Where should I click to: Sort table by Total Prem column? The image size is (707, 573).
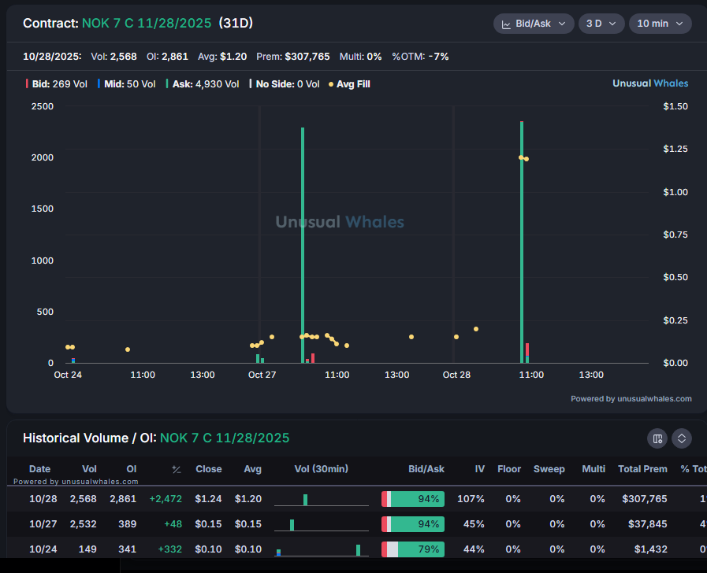642,469
